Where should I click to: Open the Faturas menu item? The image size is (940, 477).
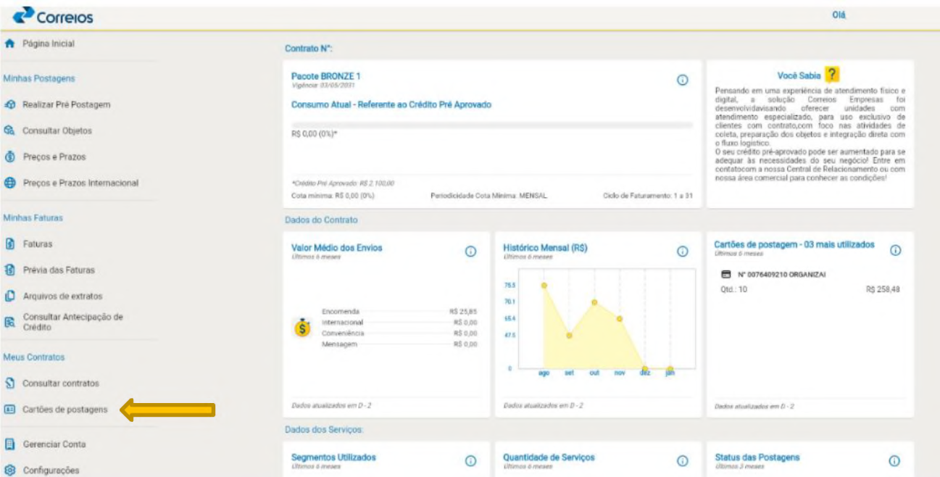38,244
